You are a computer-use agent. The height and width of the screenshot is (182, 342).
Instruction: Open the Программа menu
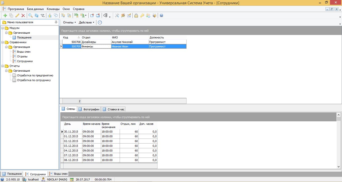[x=16, y=9]
